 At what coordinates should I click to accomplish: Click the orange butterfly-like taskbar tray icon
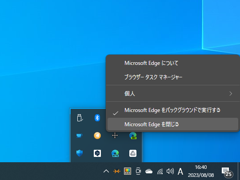[x=117, y=171]
